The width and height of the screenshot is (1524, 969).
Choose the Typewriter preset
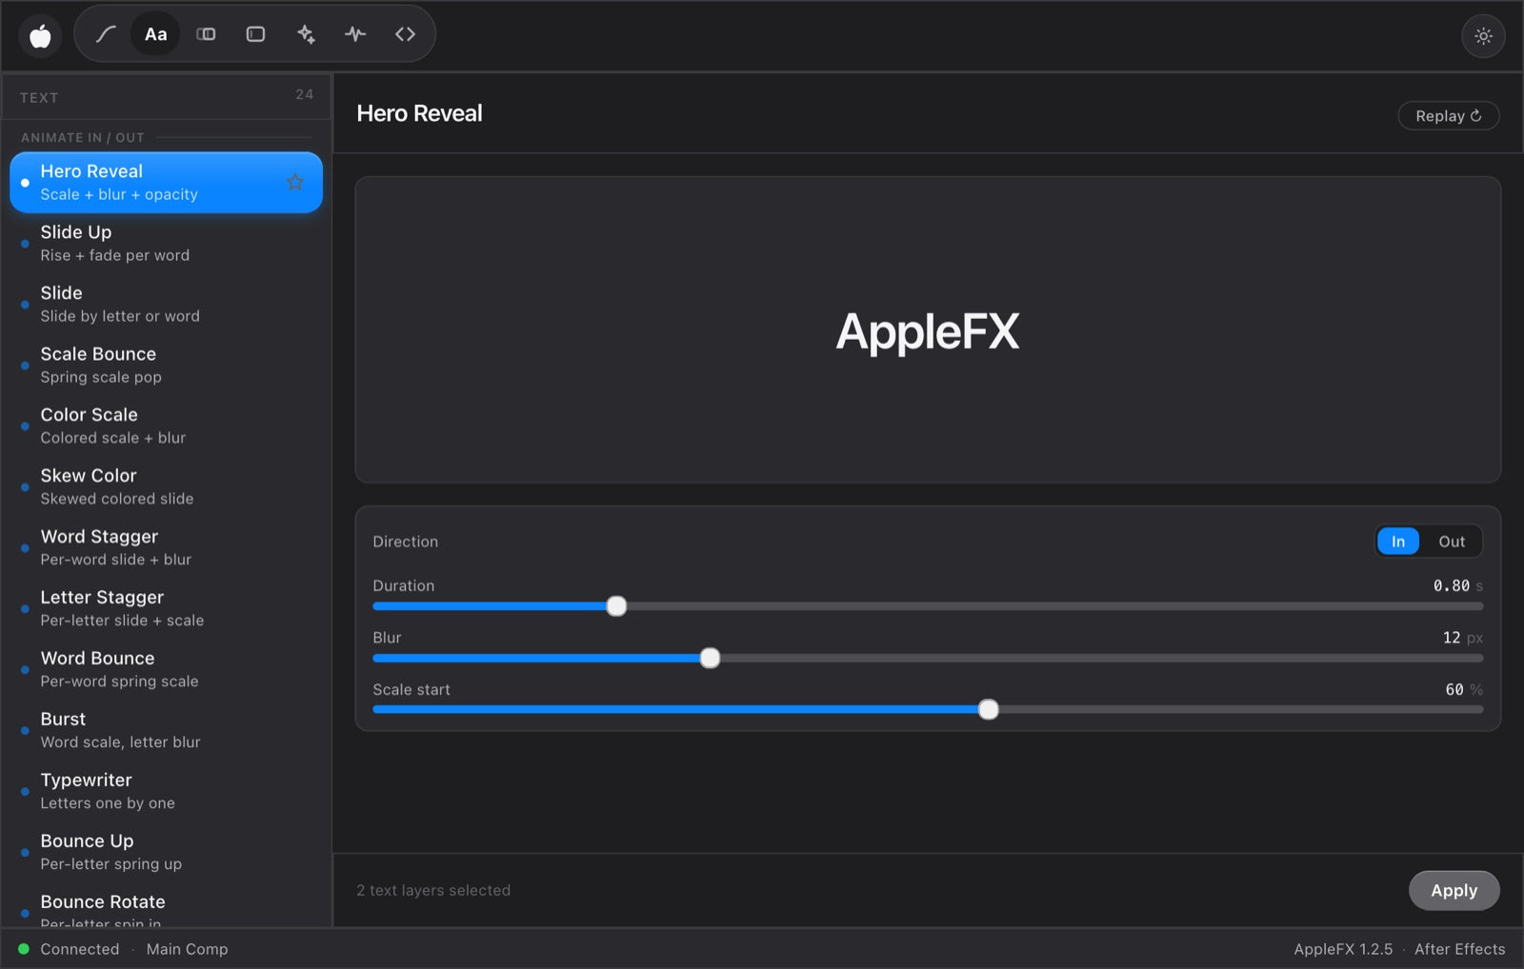166,791
